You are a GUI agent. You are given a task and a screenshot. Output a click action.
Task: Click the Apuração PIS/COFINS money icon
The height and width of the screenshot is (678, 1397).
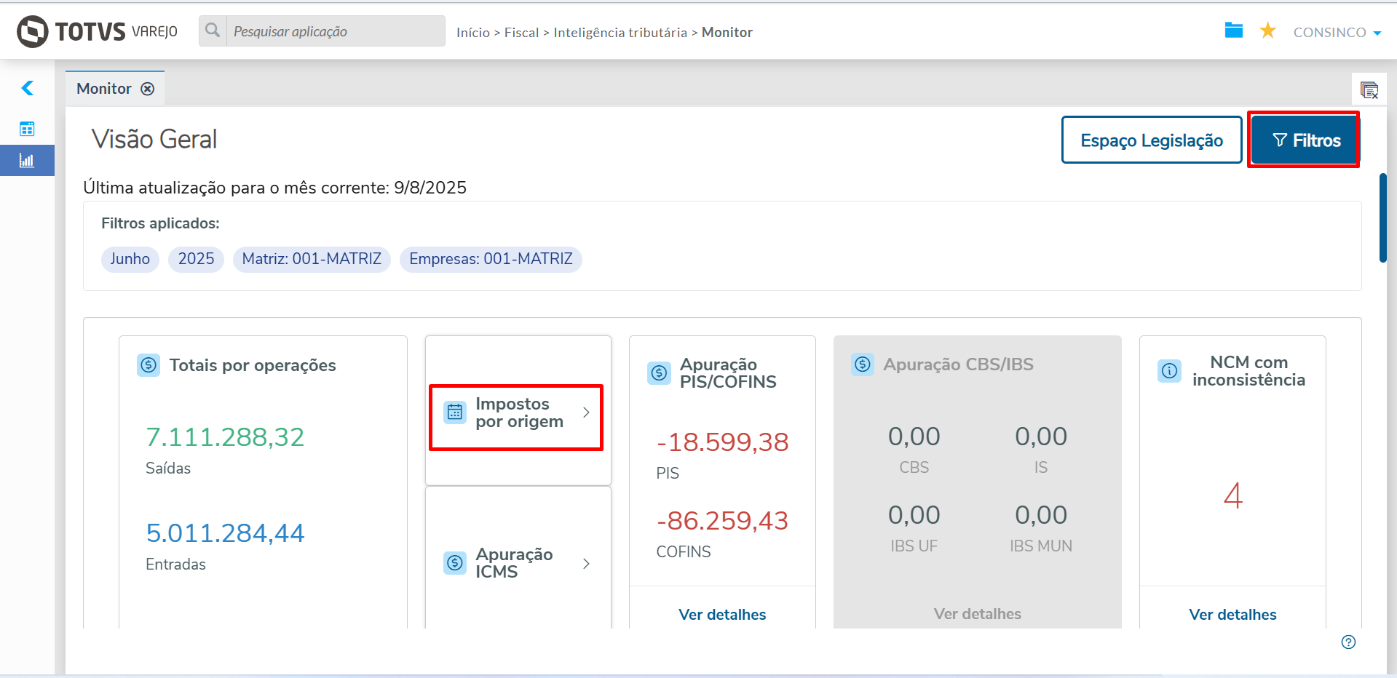[x=659, y=373]
